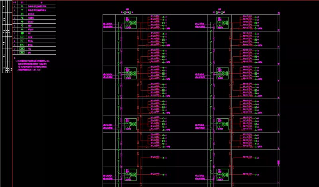Image resolution: width=319 pixels, height=187 pixels.
Task: Click the symbol in legend row 1
Action: [x=22, y=7]
